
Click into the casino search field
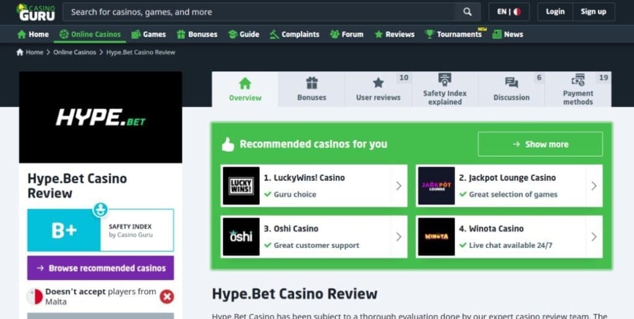(x=259, y=12)
